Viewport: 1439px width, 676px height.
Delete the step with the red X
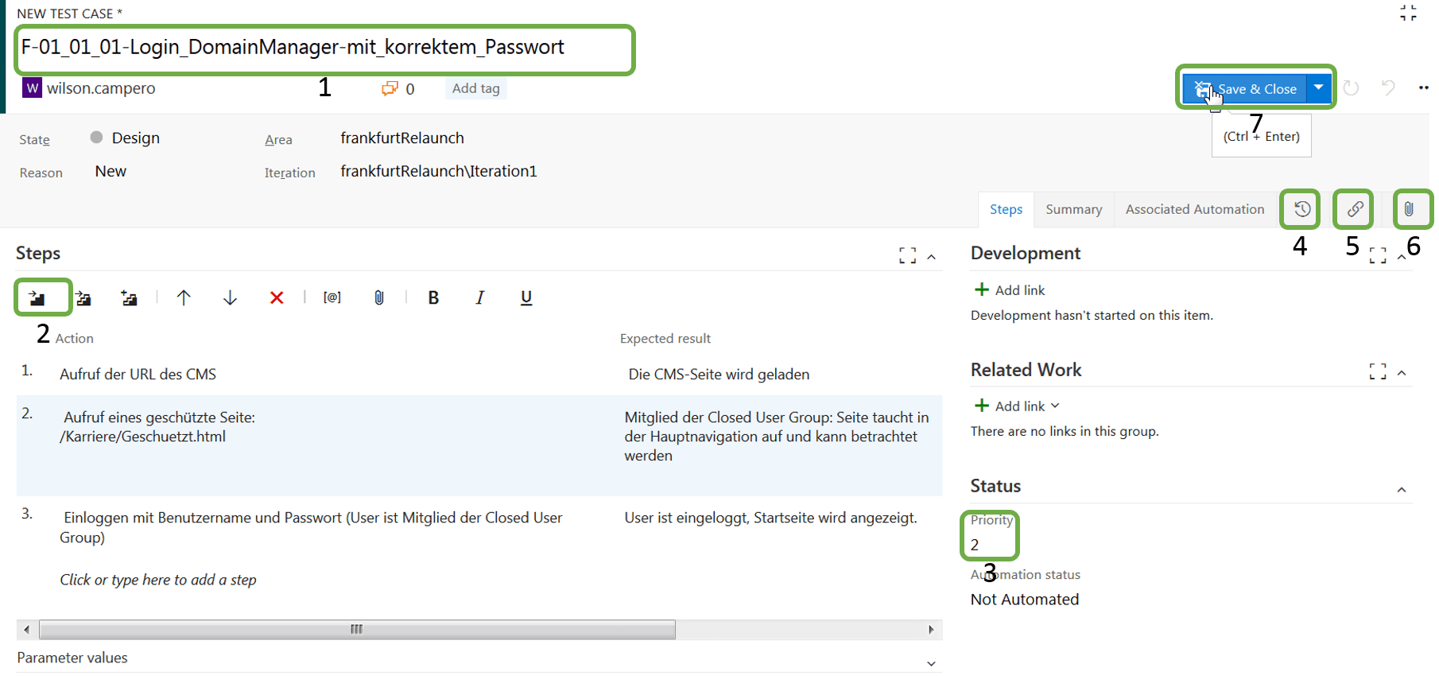click(x=277, y=297)
